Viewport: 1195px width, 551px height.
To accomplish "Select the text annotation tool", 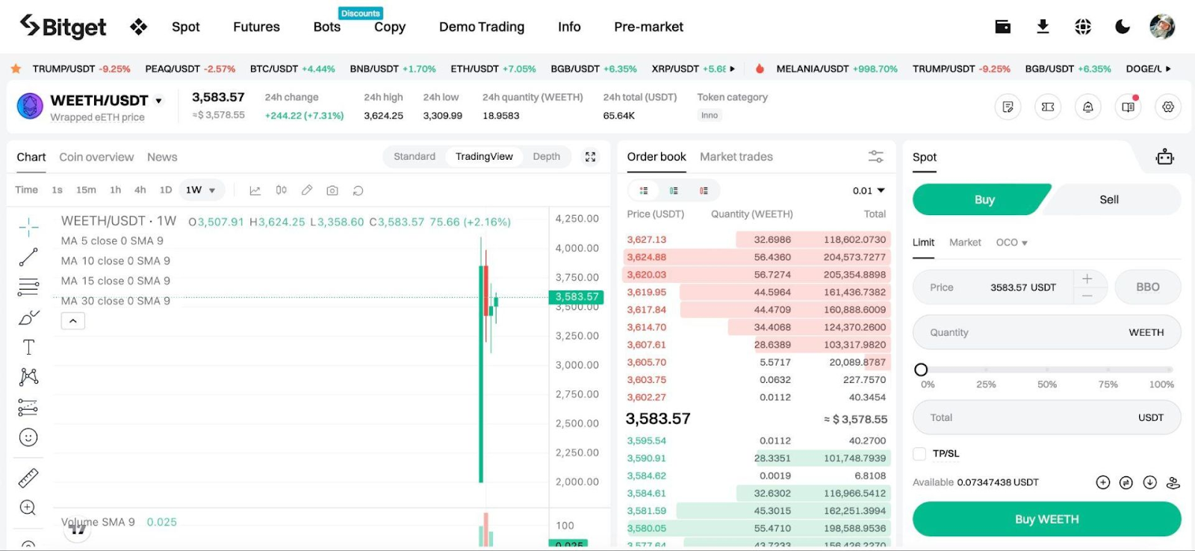I will (28, 347).
